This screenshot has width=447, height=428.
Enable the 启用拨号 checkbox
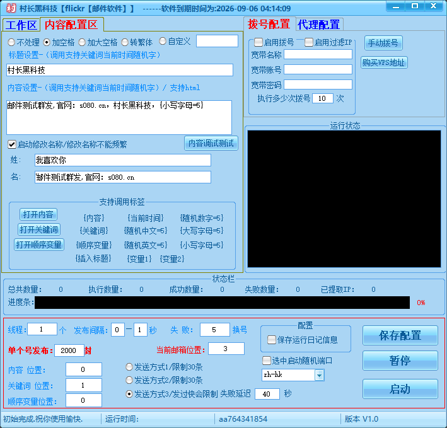(259, 42)
